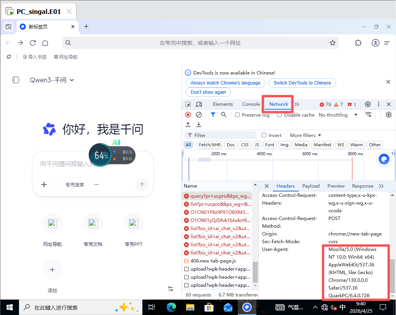Click the 夸克搜索 button
Screen dimensions: 396x315
click(71, 185)
